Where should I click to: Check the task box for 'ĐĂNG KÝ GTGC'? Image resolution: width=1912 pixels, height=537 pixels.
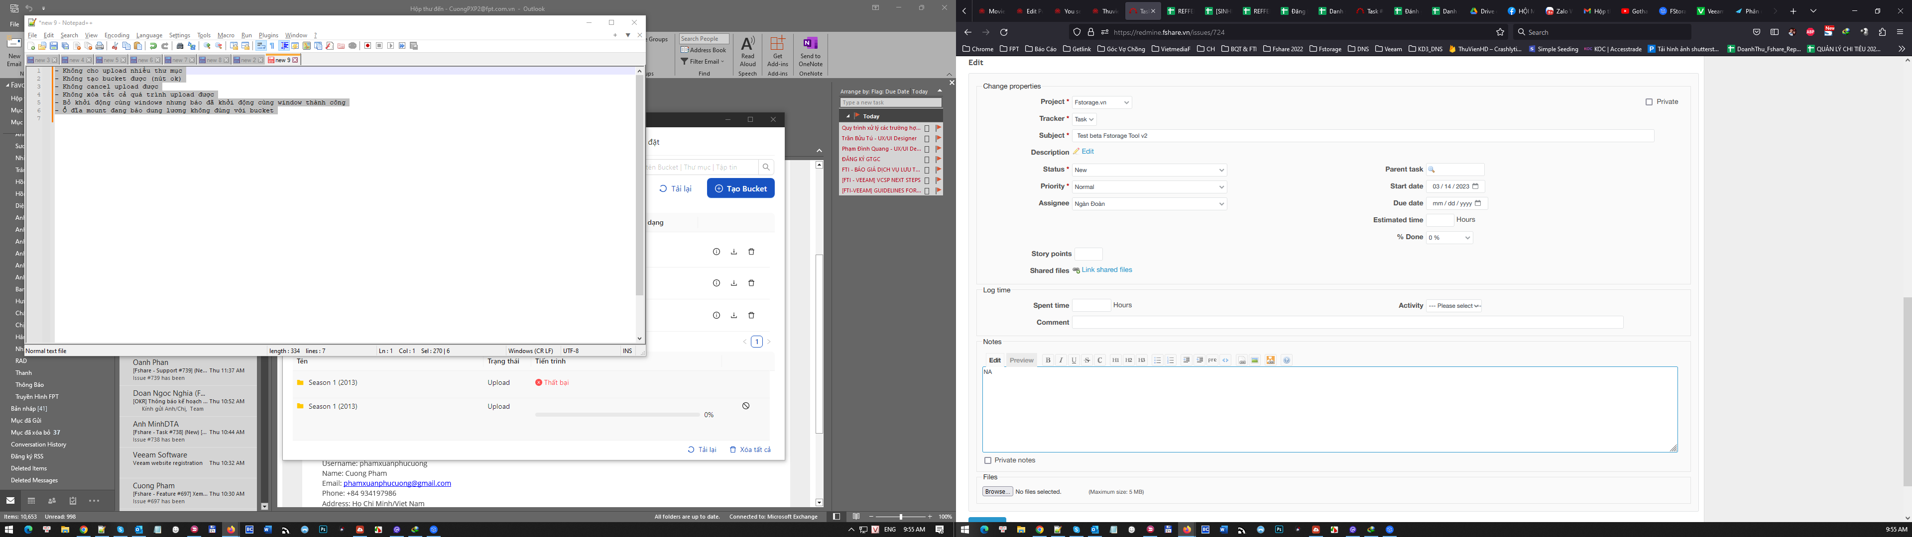pos(927,160)
